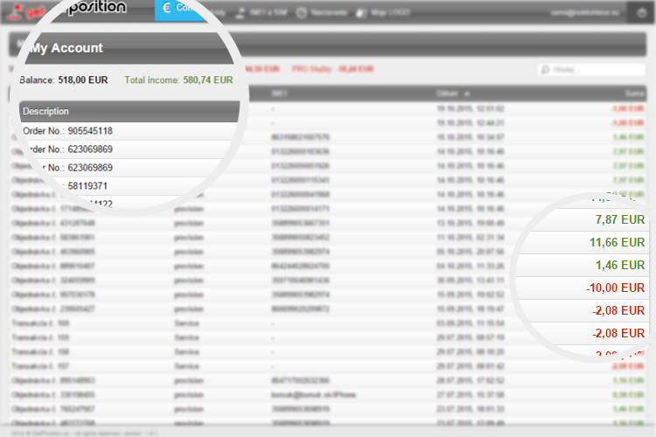Click date 19.10.2015, 12:51:02
656x437 pixels.
click(x=471, y=108)
